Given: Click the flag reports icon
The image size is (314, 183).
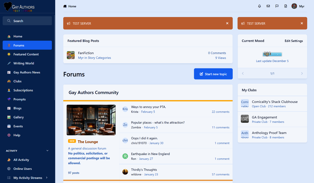Looking at the screenshot, I should pos(277,6).
